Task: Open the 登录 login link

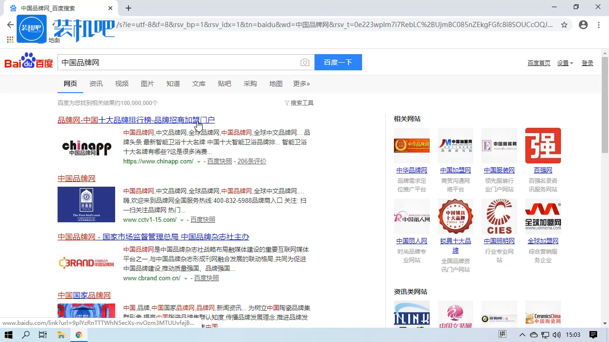Action: pyautogui.click(x=588, y=62)
